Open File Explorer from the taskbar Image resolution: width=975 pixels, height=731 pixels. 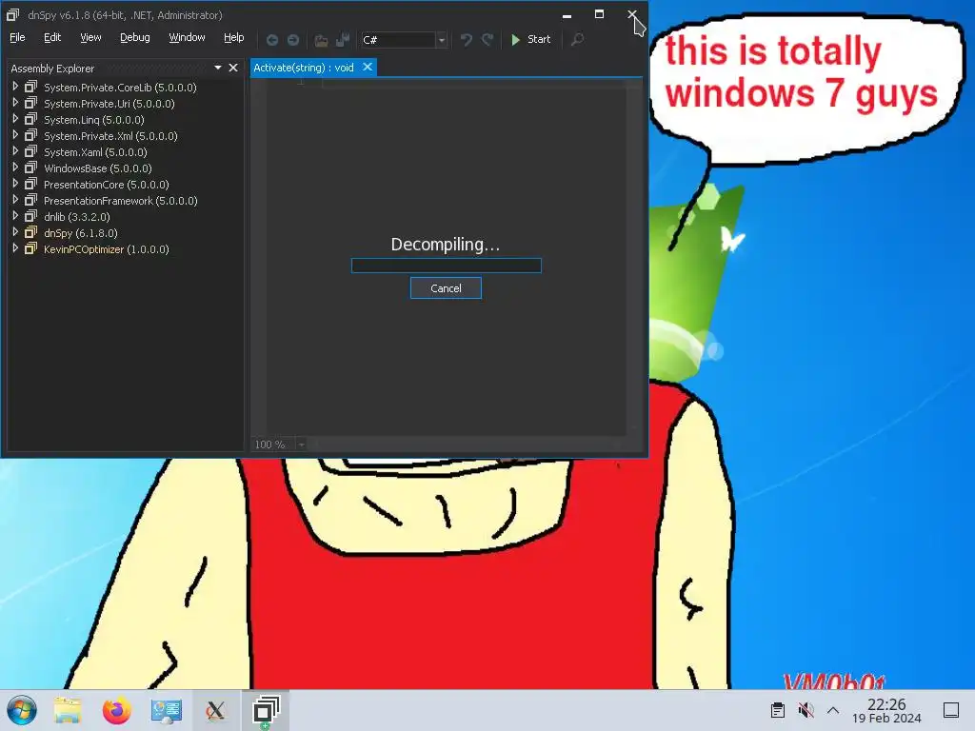(x=68, y=710)
